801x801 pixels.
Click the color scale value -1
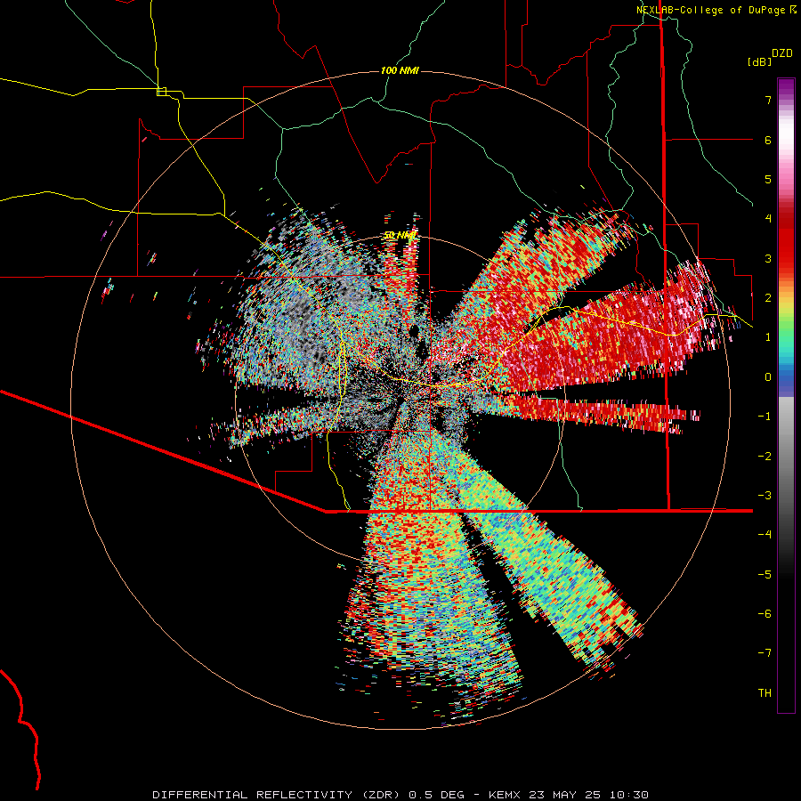pos(765,417)
